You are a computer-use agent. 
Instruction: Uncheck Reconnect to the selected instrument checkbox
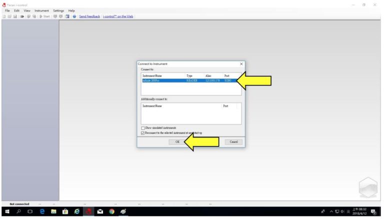coord(143,133)
